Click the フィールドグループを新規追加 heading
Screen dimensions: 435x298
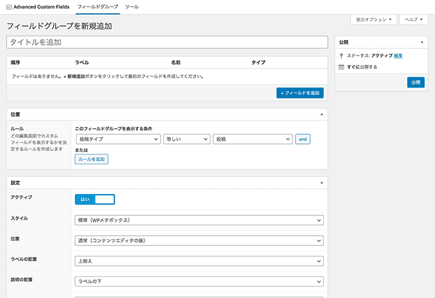click(x=59, y=26)
